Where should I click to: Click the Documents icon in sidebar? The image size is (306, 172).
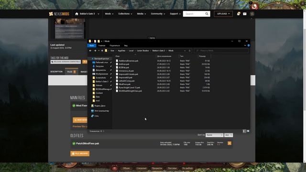(94, 70)
